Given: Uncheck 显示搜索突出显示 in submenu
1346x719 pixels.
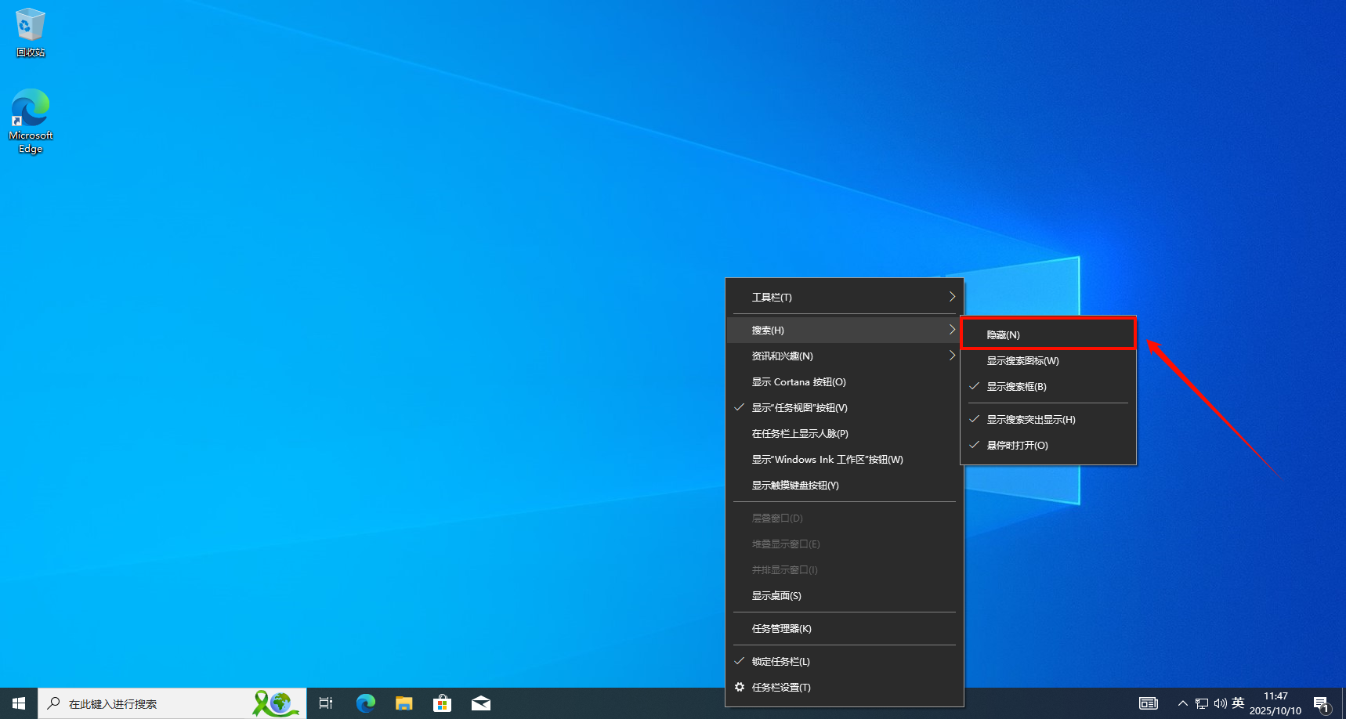Looking at the screenshot, I should coord(1030,420).
